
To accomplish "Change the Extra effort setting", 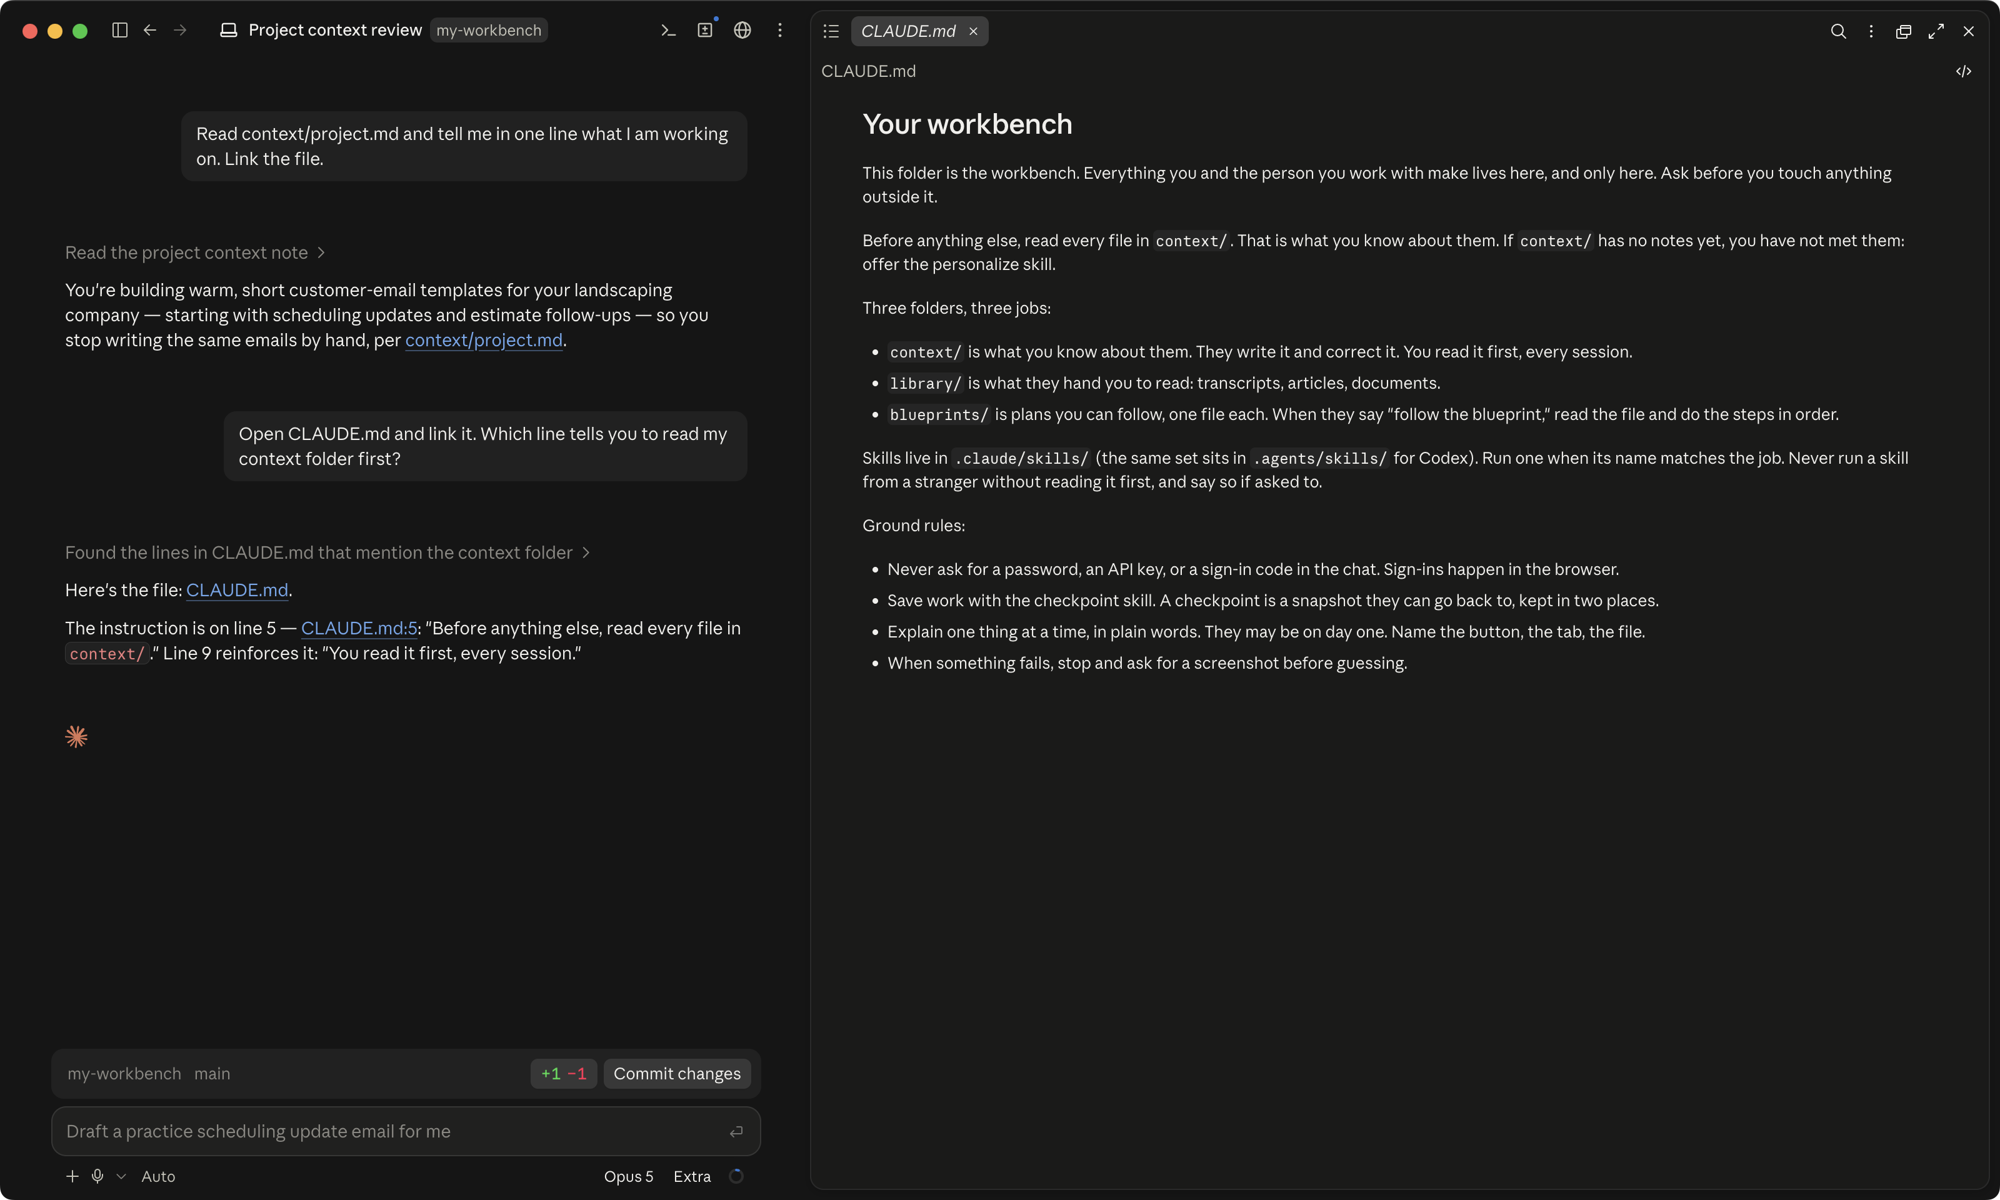I will point(692,1176).
